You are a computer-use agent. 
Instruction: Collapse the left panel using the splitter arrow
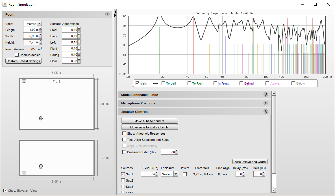(115, 12)
